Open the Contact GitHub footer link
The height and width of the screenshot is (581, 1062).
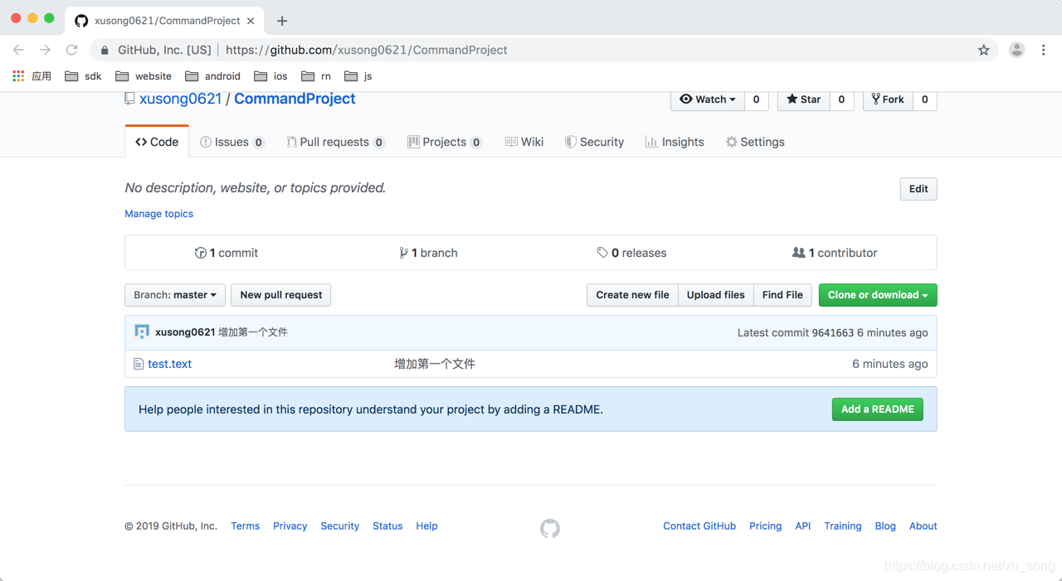tap(699, 526)
